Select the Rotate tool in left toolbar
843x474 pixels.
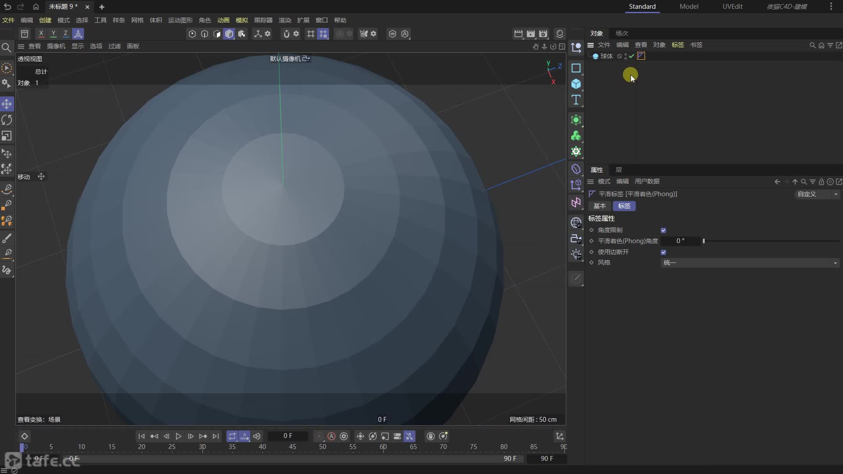coord(7,120)
